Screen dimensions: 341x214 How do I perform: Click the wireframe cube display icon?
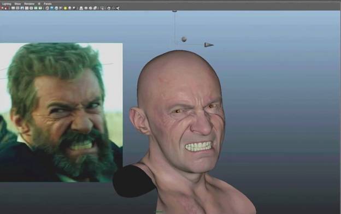point(48,8)
